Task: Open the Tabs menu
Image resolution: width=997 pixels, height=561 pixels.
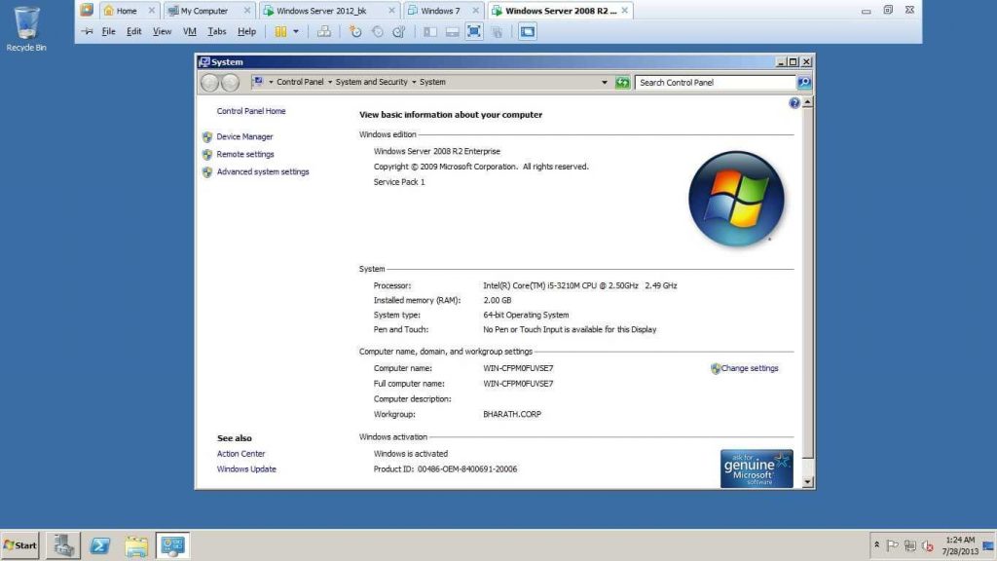Action: tap(217, 31)
